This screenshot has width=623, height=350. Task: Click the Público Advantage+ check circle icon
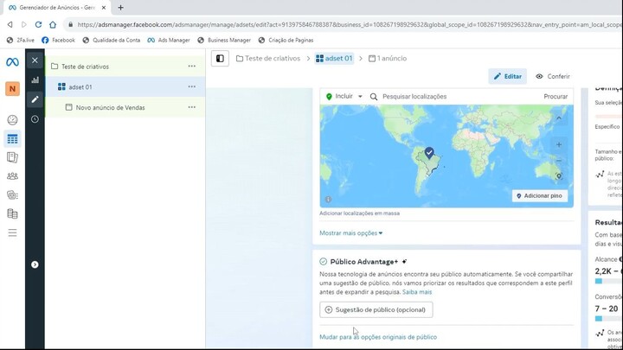coord(323,262)
